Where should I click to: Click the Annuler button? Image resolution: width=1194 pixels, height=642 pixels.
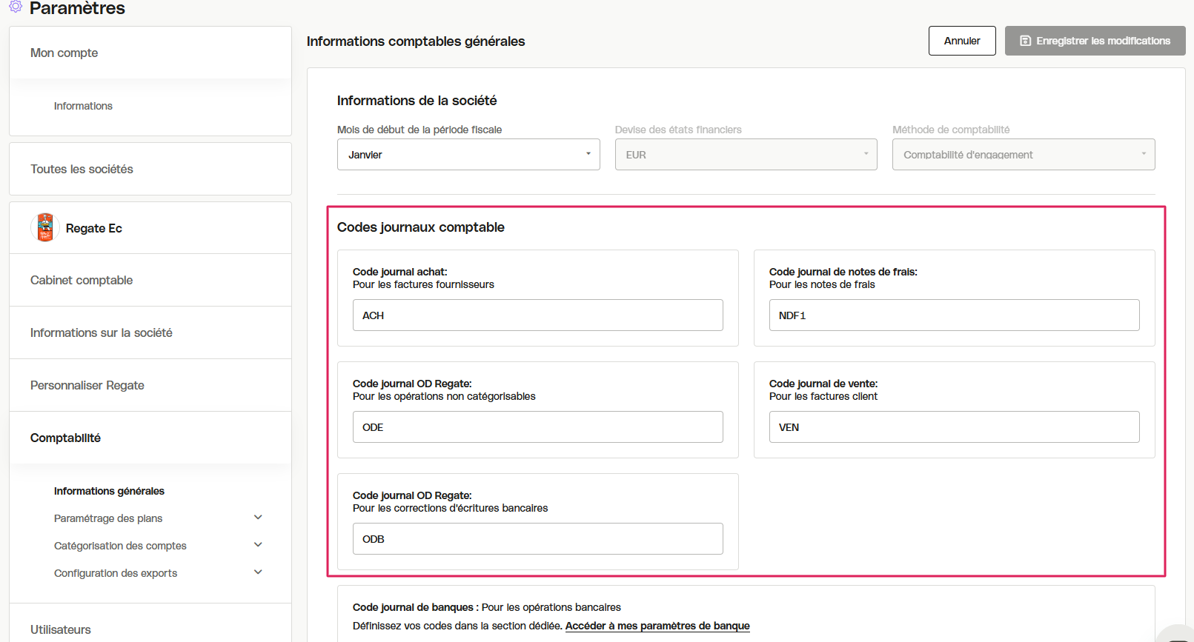[x=962, y=41]
